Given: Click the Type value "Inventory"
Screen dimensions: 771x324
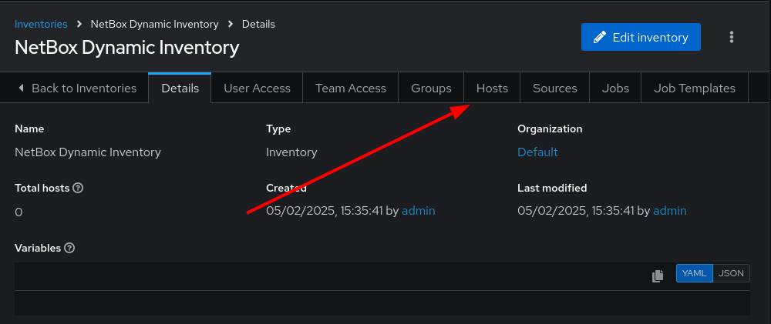Looking at the screenshot, I should 291,152.
